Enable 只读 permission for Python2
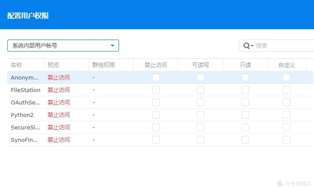Viewport: 314px width, 190px height. click(245, 115)
